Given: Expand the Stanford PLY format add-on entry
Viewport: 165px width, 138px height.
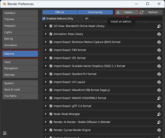Looking at the screenshot, I should tap(46, 74).
